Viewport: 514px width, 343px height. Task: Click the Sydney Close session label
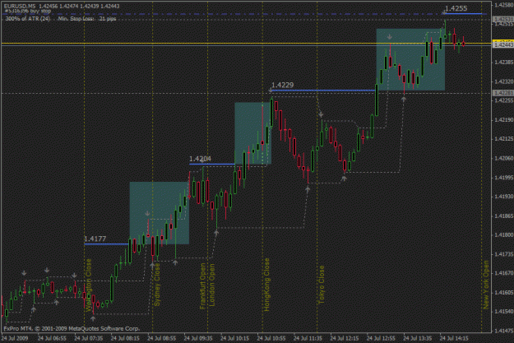pos(157,285)
